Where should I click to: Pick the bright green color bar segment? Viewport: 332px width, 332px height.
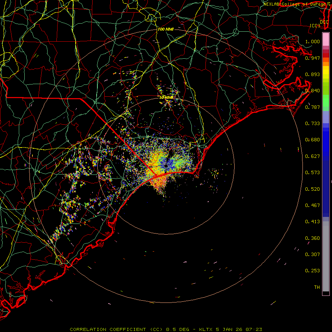point(326,101)
